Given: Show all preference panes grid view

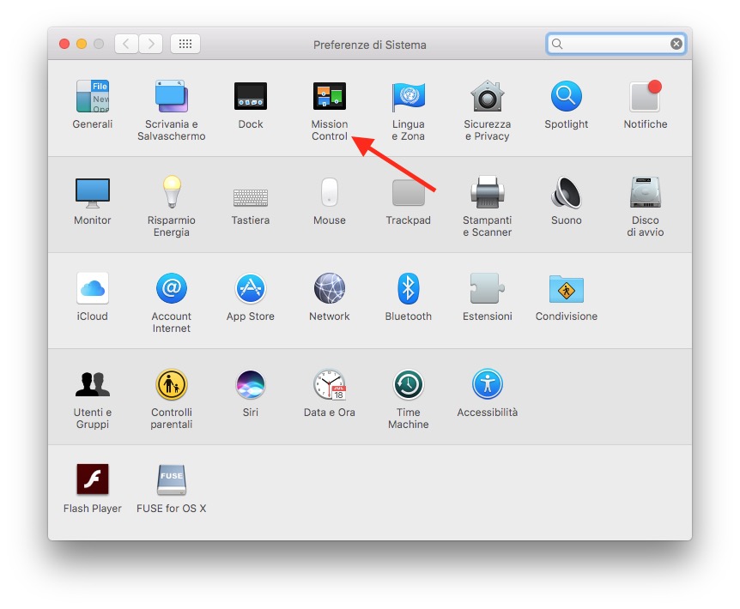Looking at the screenshot, I should coord(185,44).
